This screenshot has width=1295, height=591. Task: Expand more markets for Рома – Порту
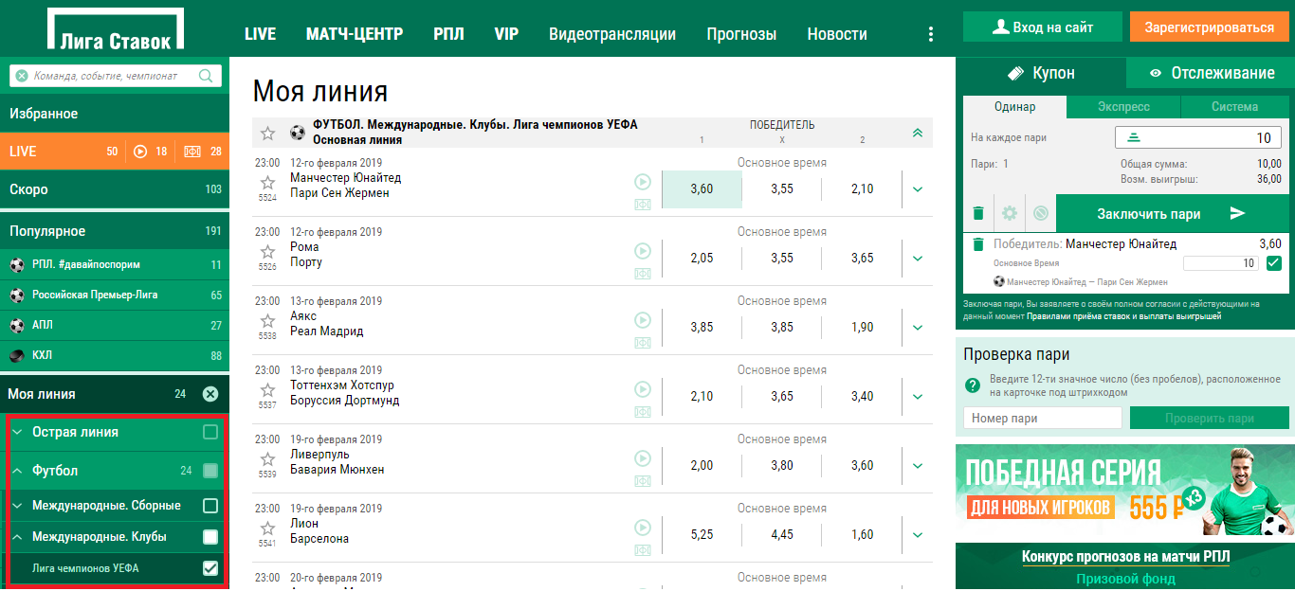(917, 259)
